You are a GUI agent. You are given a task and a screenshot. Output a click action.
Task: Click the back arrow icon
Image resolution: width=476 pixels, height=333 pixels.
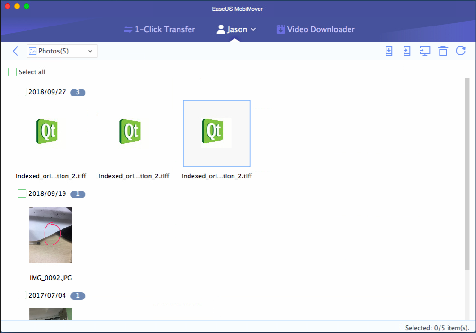pos(16,51)
